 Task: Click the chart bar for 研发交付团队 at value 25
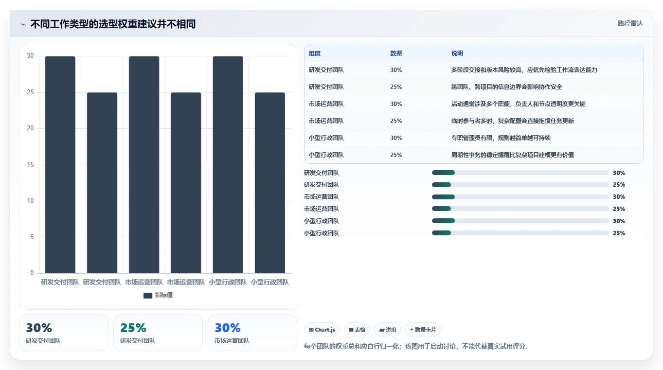[x=102, y=183]
